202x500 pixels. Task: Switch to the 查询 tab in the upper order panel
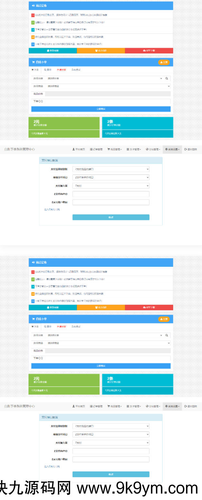pyautogui.click(x=48, y=69)
